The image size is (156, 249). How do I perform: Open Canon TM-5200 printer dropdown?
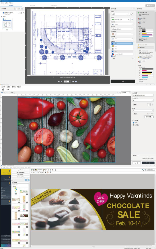pyautogui.click(x=120, y=20)
